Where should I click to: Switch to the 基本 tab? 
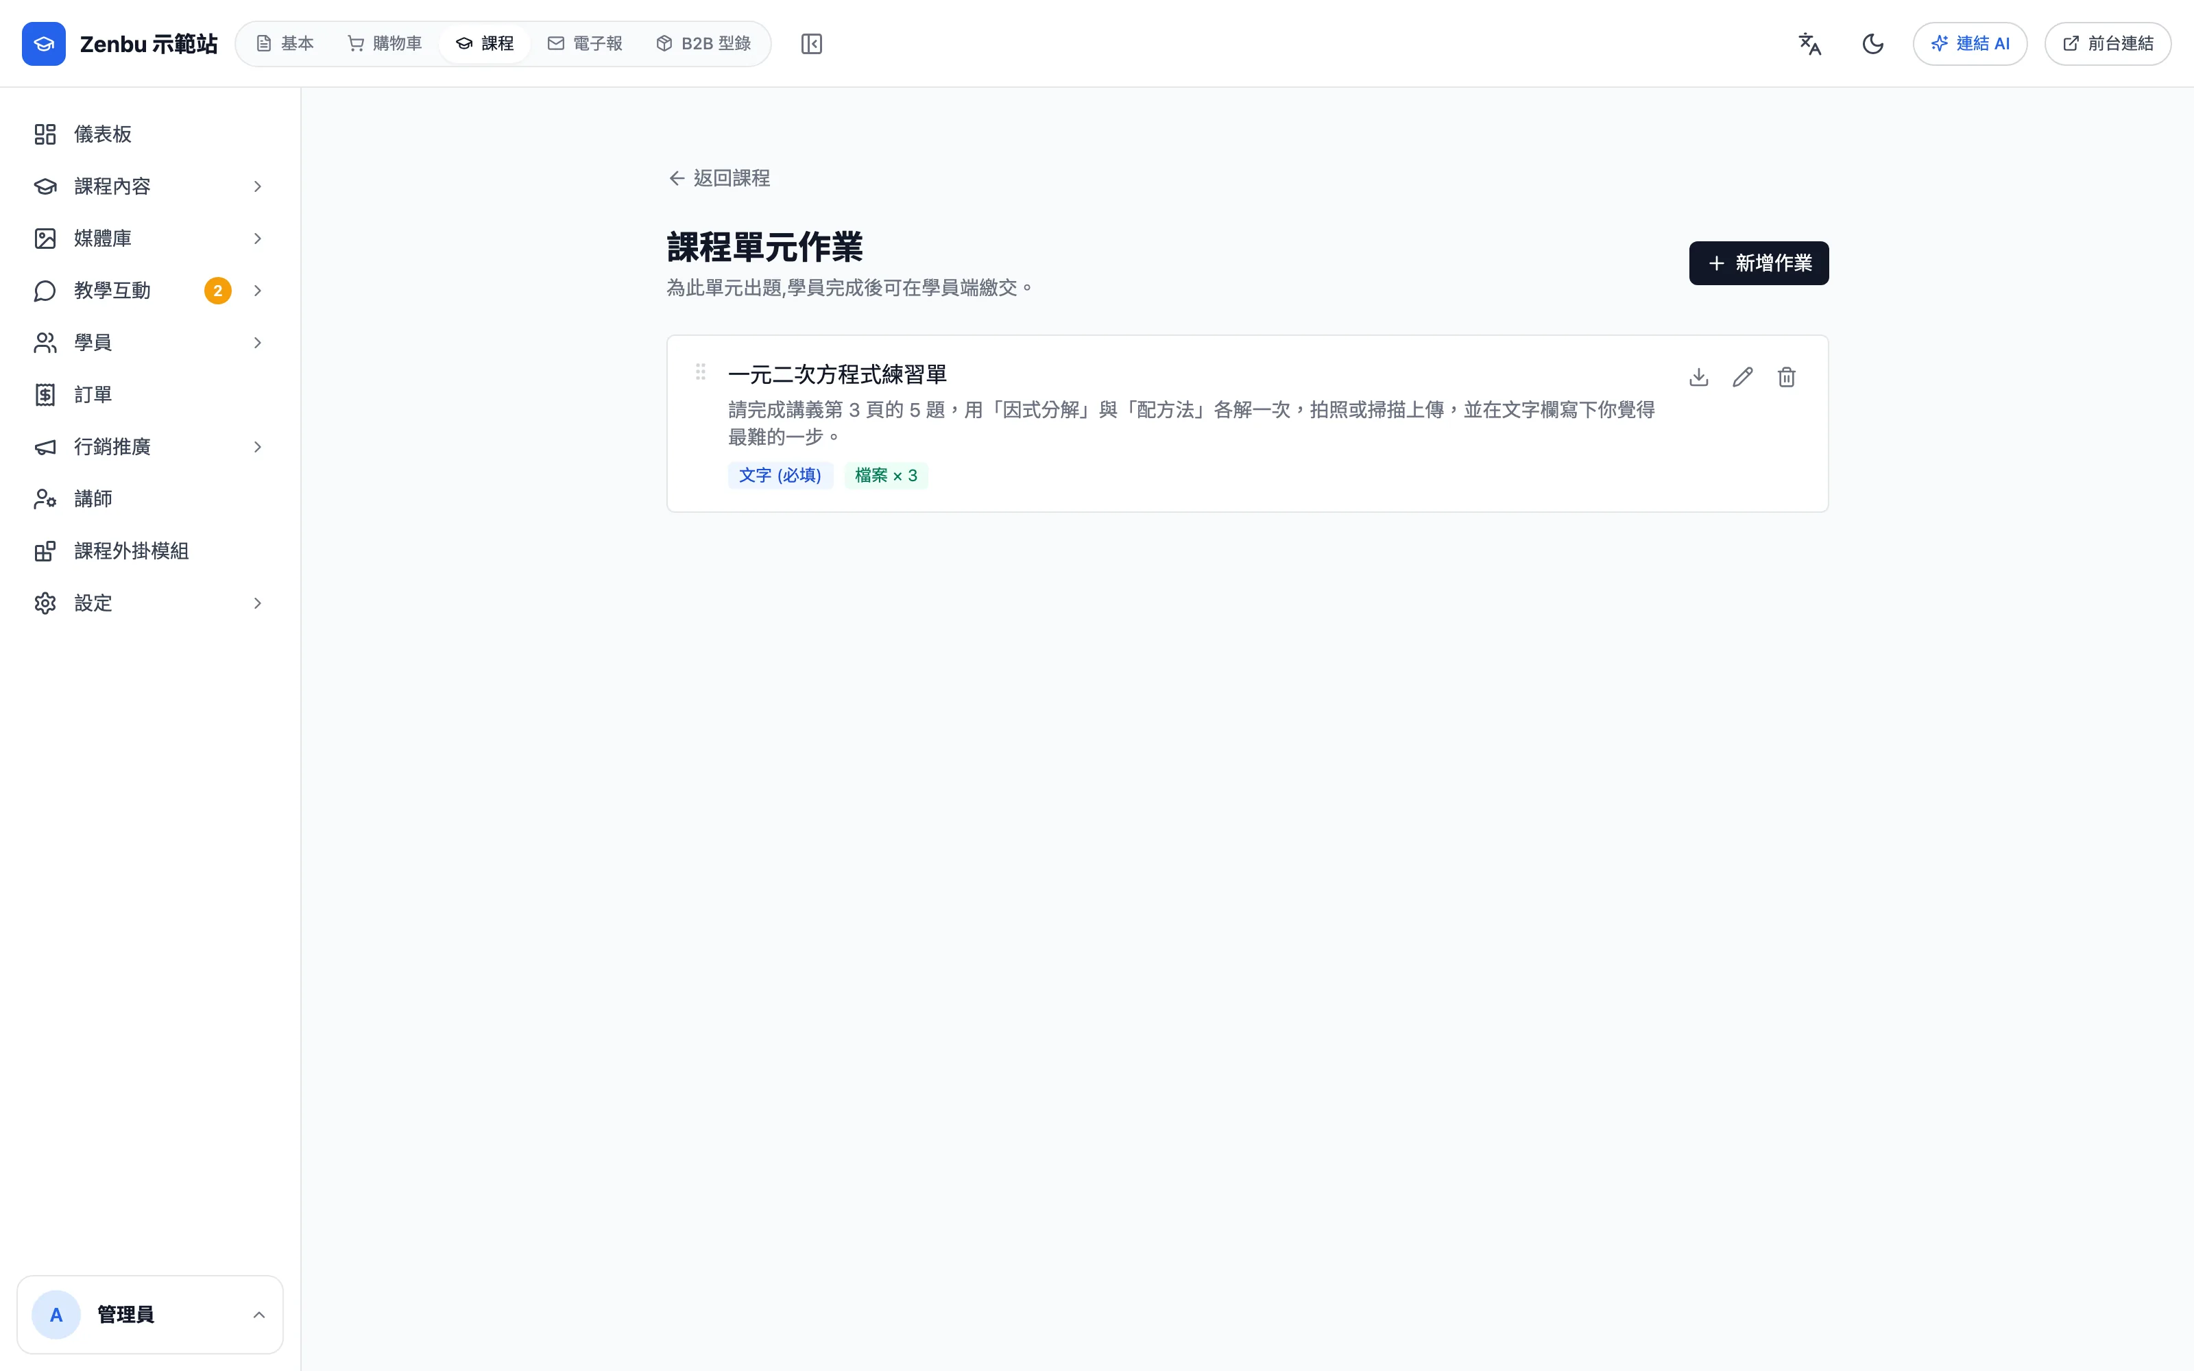(285, 43)
